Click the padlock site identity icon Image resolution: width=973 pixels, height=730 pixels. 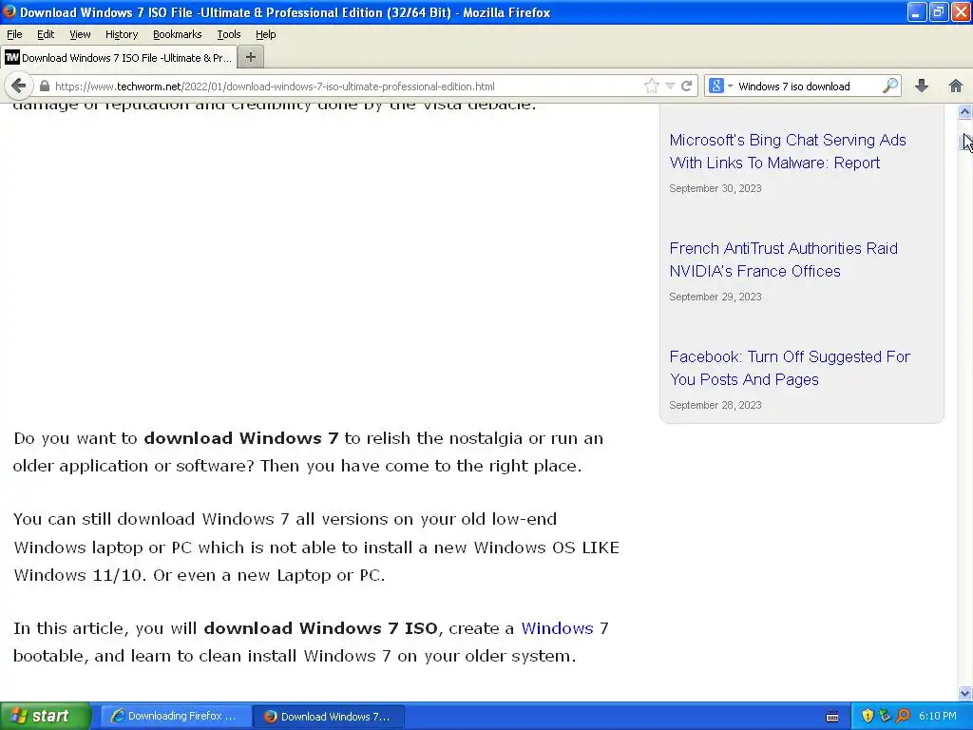tap(45, 86)
